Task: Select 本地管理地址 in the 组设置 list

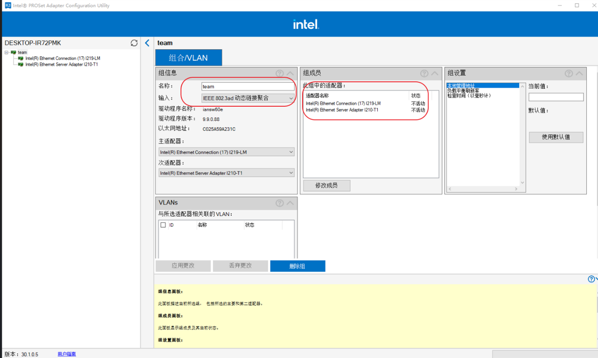Action: click(483, 85)
